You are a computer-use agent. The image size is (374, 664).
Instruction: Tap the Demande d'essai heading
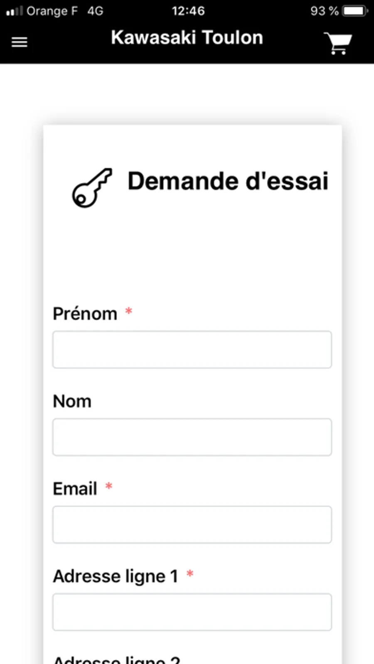pos(228,181)
